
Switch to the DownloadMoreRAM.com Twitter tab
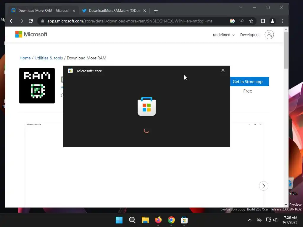[114, 11]
